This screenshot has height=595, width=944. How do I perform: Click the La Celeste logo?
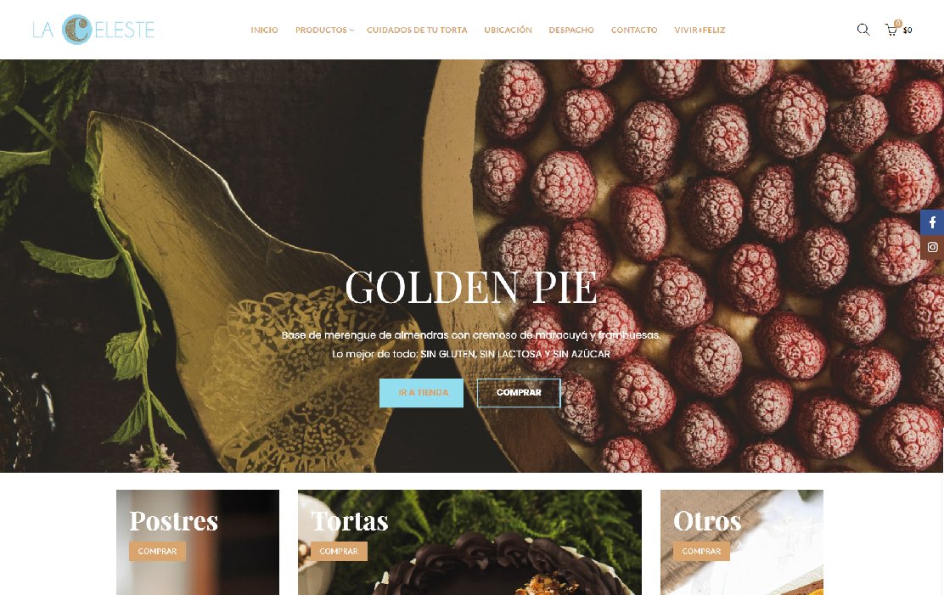[93, 30]
